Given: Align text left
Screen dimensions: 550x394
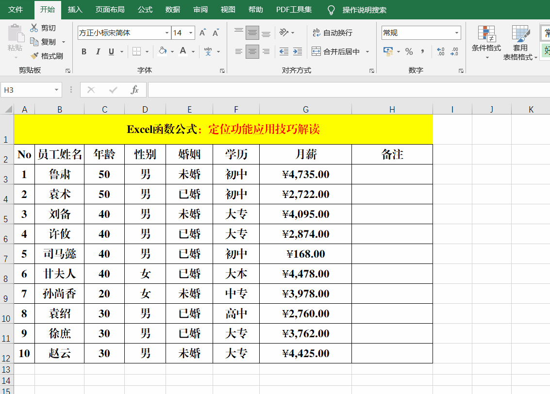Looking at the screenshot, I should [x=238, y=51].
